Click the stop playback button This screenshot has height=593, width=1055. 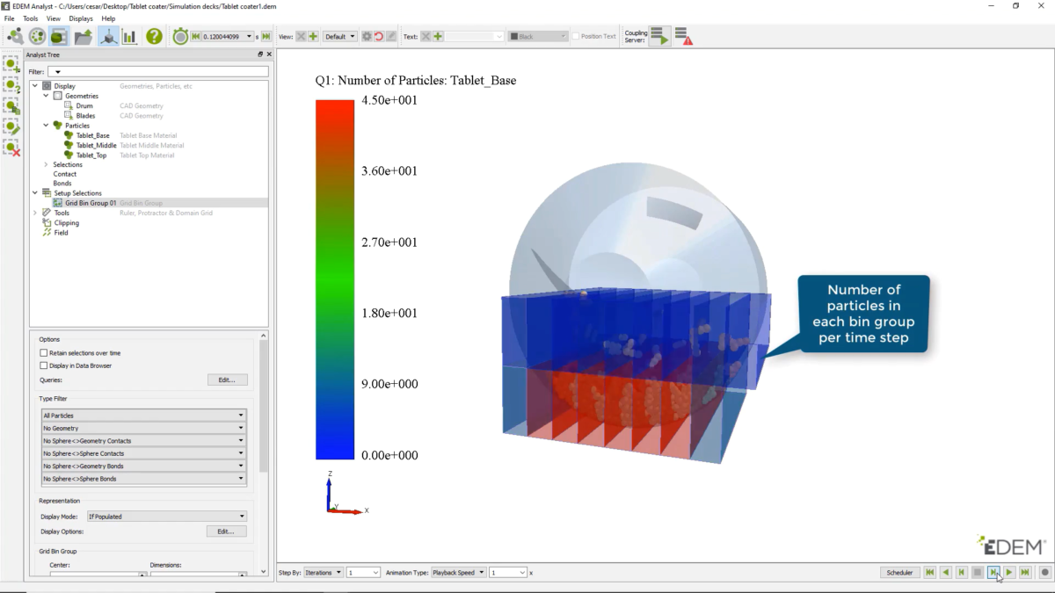click(978, 572)
